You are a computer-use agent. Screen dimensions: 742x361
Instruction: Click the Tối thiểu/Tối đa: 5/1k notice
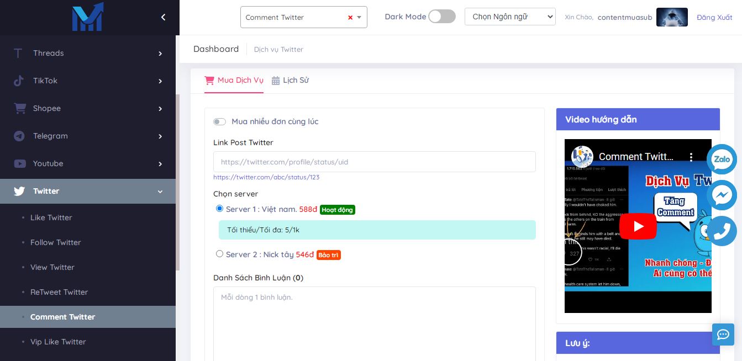[377, 230]
